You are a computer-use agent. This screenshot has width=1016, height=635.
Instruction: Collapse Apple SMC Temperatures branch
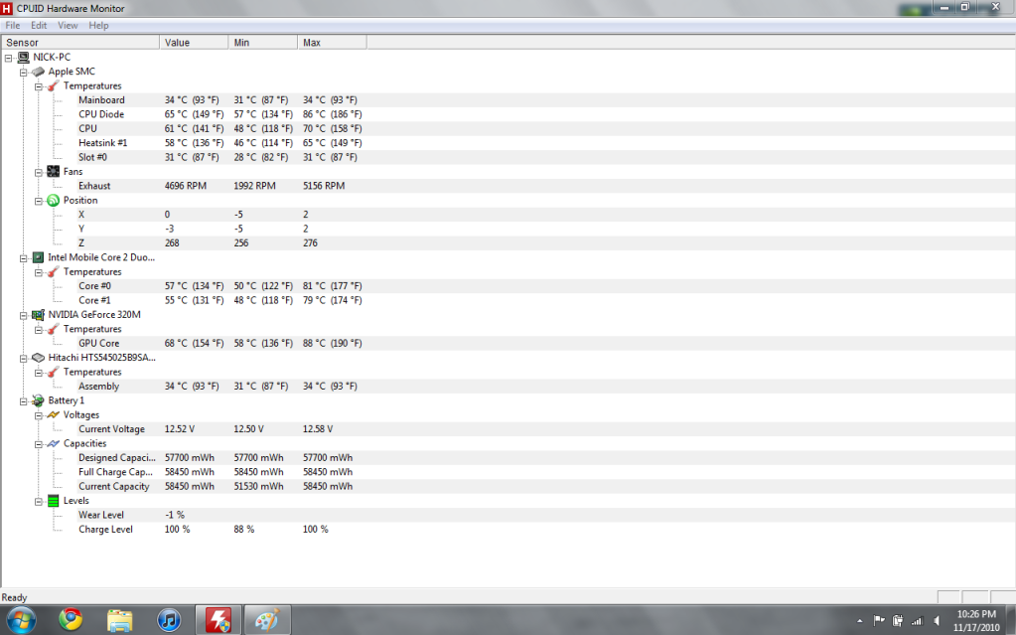[38, 86]
